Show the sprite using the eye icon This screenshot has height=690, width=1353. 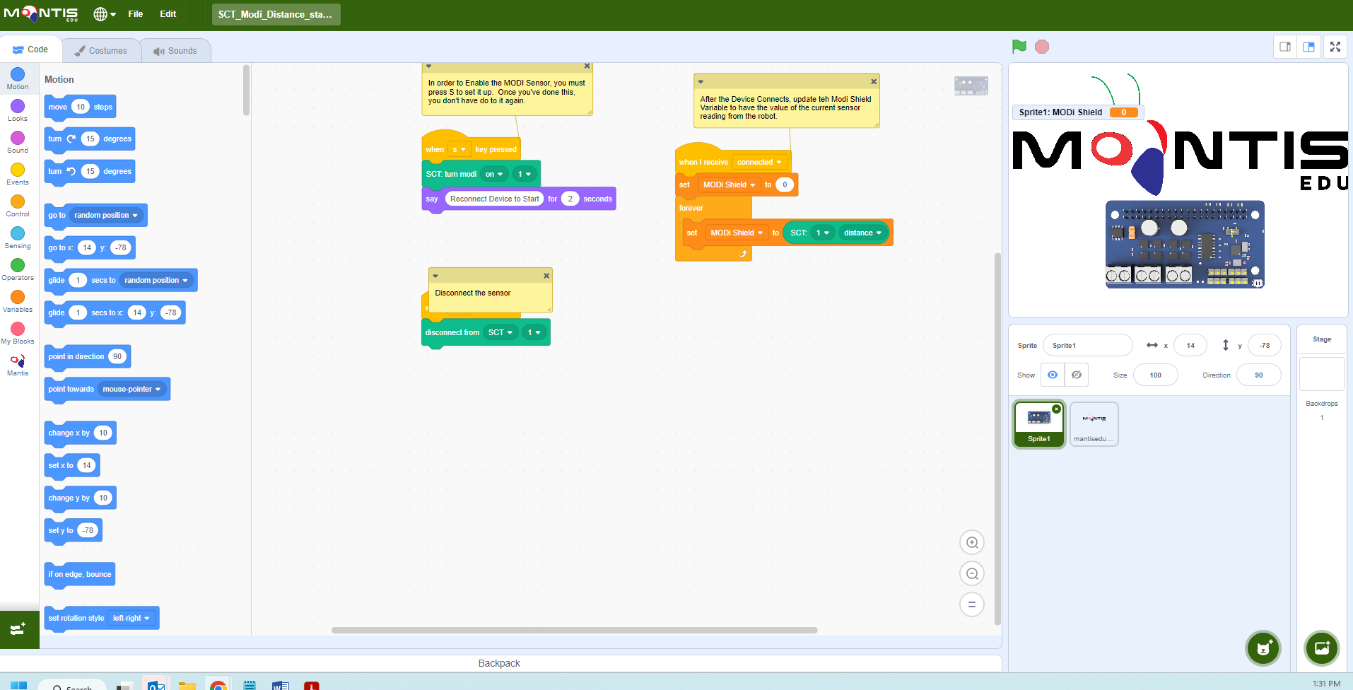click(1053, 375)
